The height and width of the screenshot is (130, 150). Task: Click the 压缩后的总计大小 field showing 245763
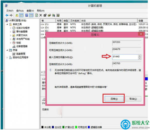click(x=126, y=64)
